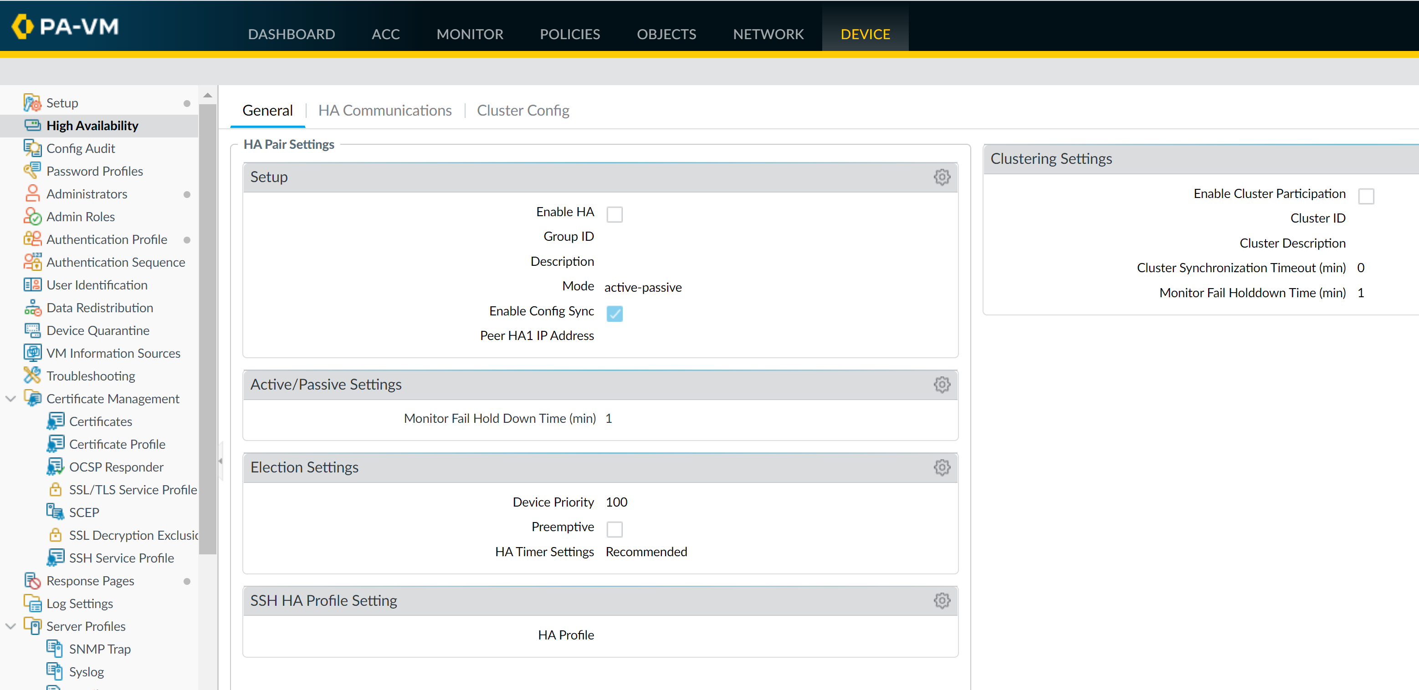1419x690 pixels.
Task: Go to Log Settings in sidebar
Action: tap(79, 604)
